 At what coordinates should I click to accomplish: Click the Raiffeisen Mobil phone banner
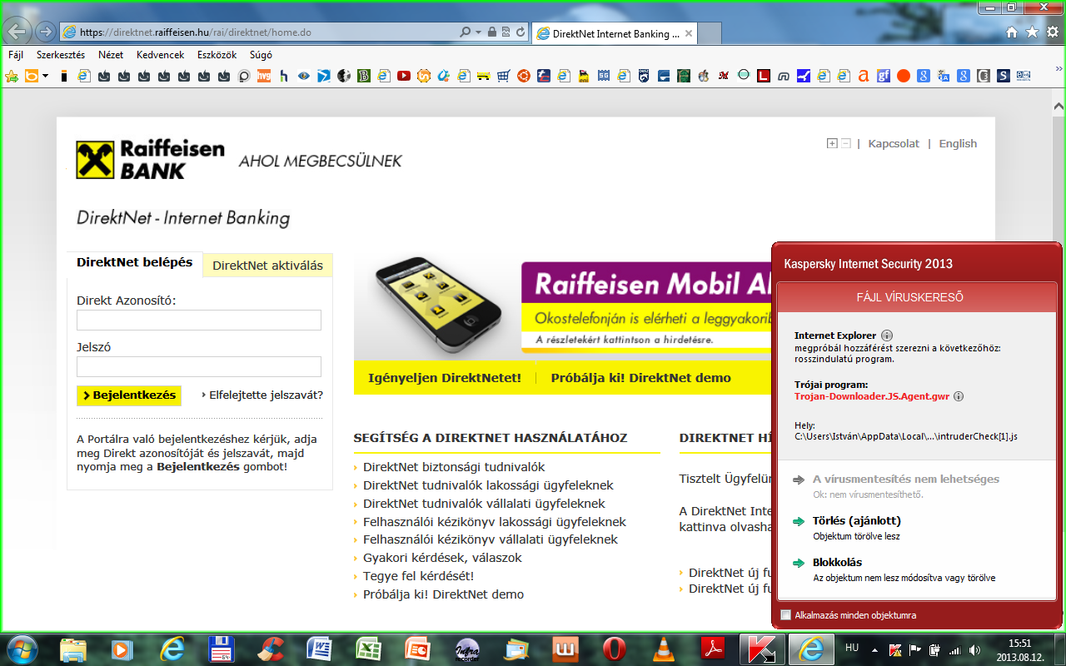562,308
